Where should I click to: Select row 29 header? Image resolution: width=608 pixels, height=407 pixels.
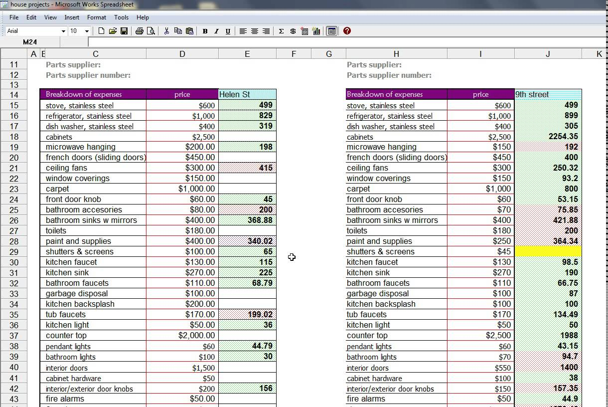[14, 252]
